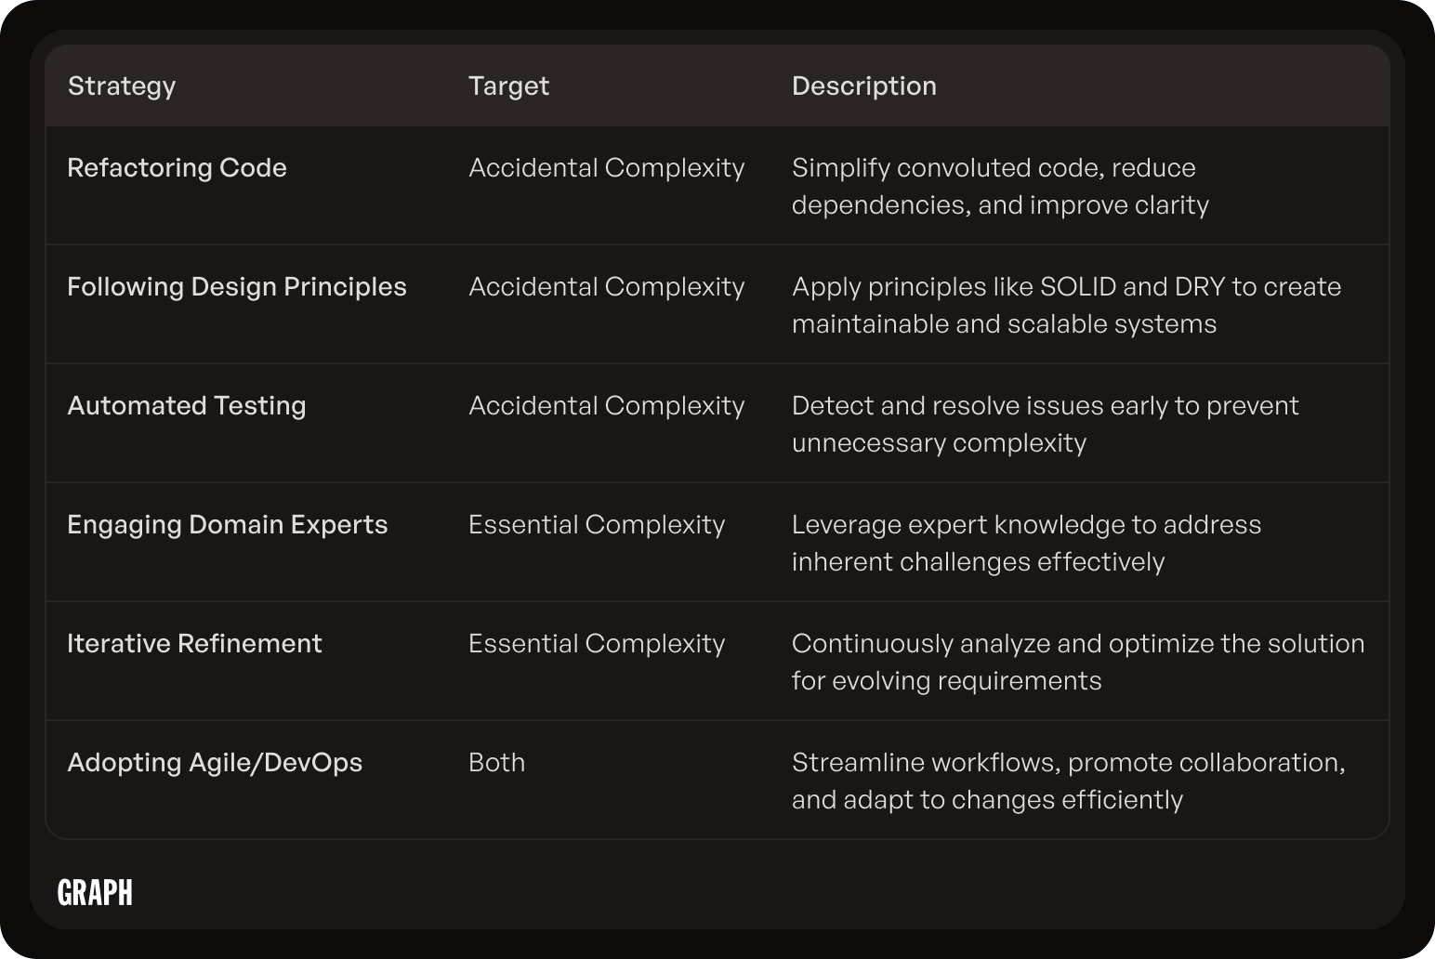Click the Refactoring Code row title
This screenshot has height=959, width=1435.
click(x=177, y=167)
